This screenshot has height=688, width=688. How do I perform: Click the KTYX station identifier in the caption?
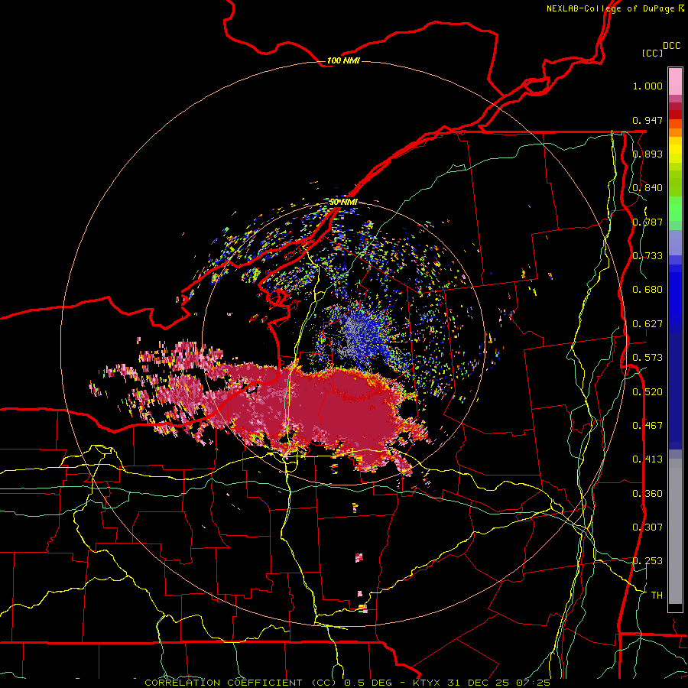[x=427, y=683]
